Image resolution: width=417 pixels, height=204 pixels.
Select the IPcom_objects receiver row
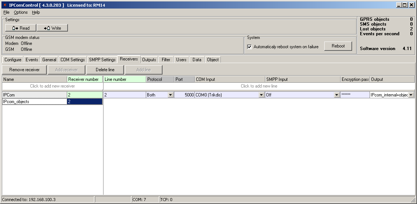click(x=35, y=102)
